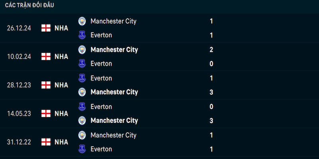Click England flag in 26.12.24 row

tap(46, 28)
